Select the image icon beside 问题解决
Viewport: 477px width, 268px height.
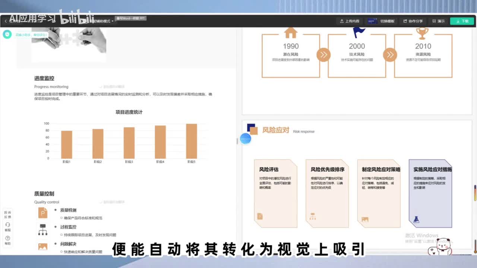pos(43,246)
